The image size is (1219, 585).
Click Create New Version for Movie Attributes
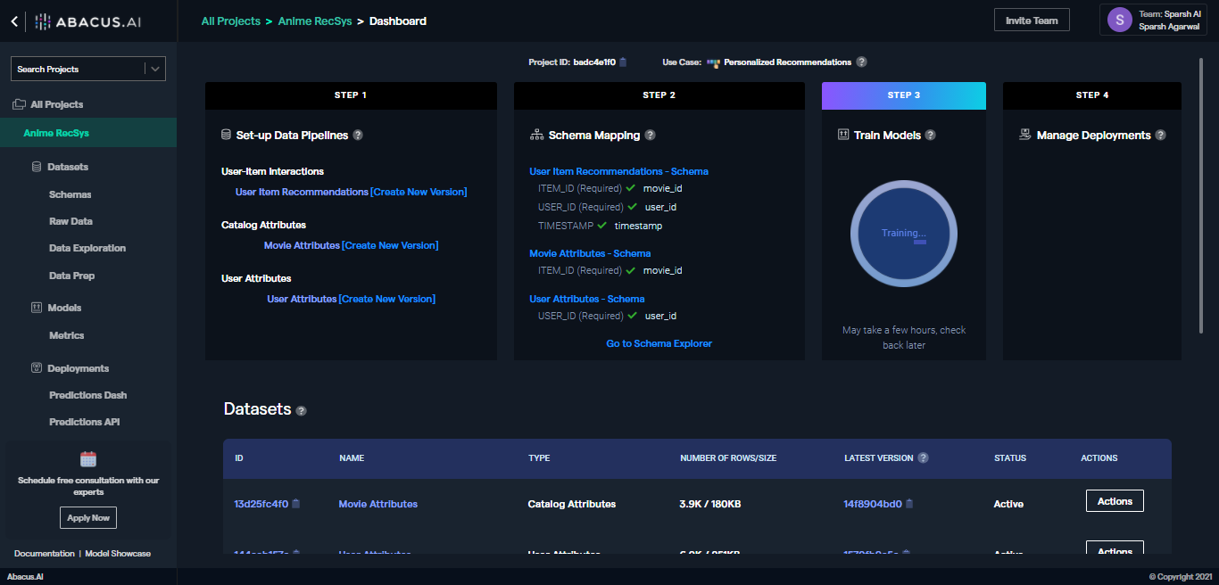(390, 245)
